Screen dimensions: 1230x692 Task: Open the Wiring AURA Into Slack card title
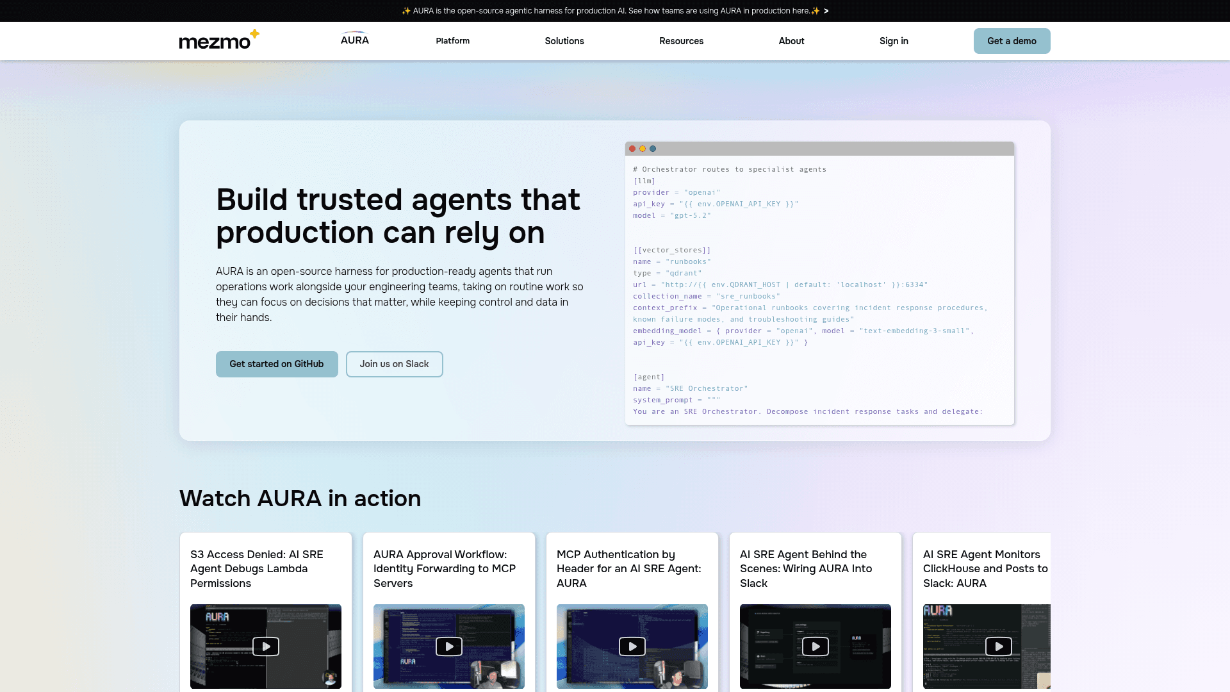pyautogui.click(x=806, y=569)
